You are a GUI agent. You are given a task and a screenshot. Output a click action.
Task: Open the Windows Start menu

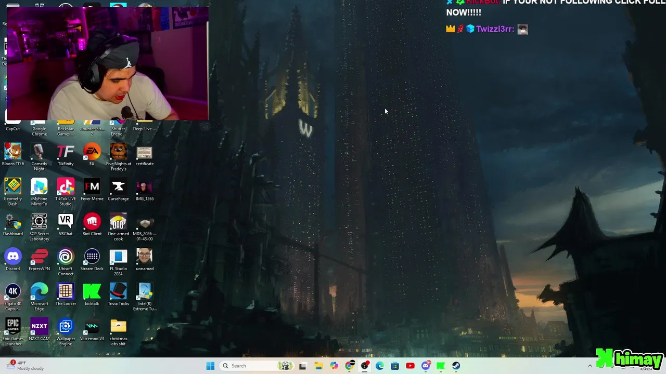(x=210, y=366)
